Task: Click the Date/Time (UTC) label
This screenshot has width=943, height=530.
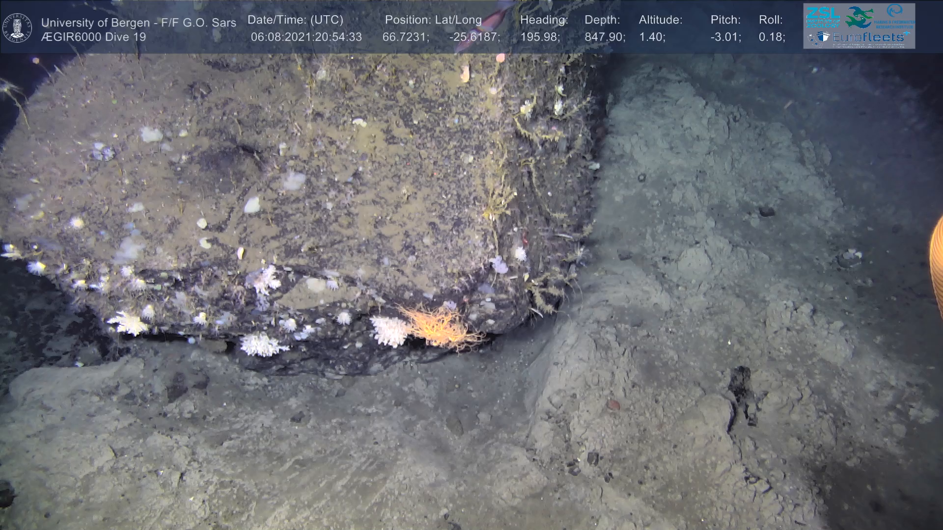Action: (x=295, y=20)
